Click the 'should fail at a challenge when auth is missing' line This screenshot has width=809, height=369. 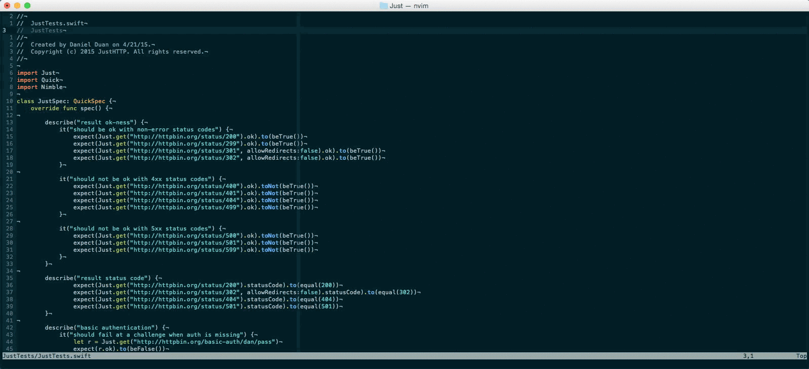coord(158,335)
